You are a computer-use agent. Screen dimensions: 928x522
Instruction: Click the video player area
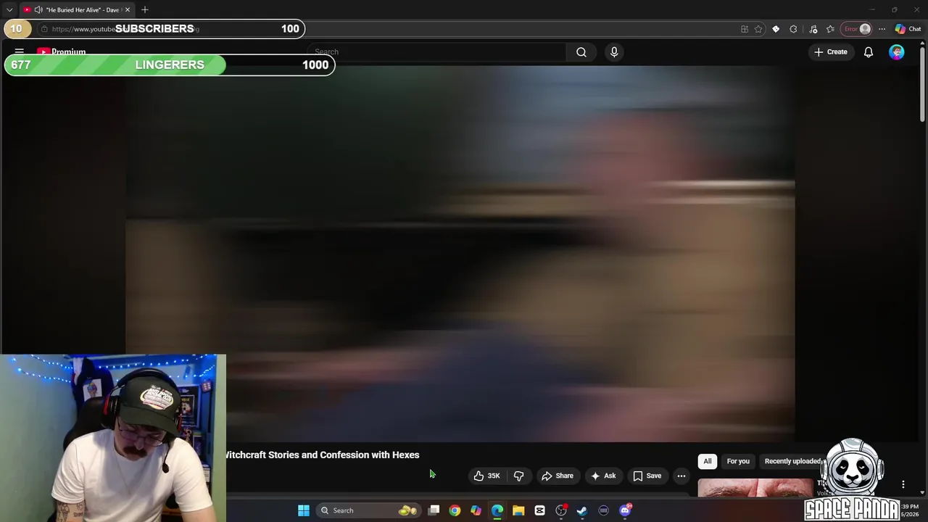pos(460,254)
